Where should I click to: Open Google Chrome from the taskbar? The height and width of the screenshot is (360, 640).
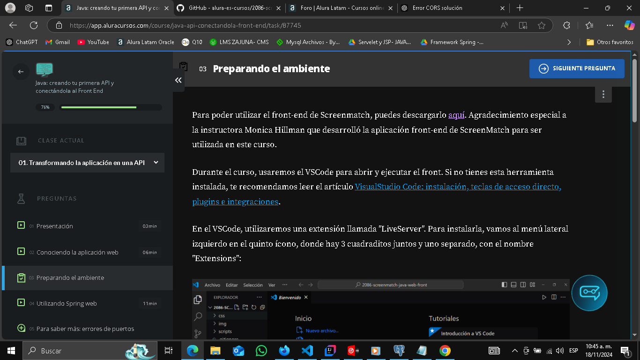point(445,351)
